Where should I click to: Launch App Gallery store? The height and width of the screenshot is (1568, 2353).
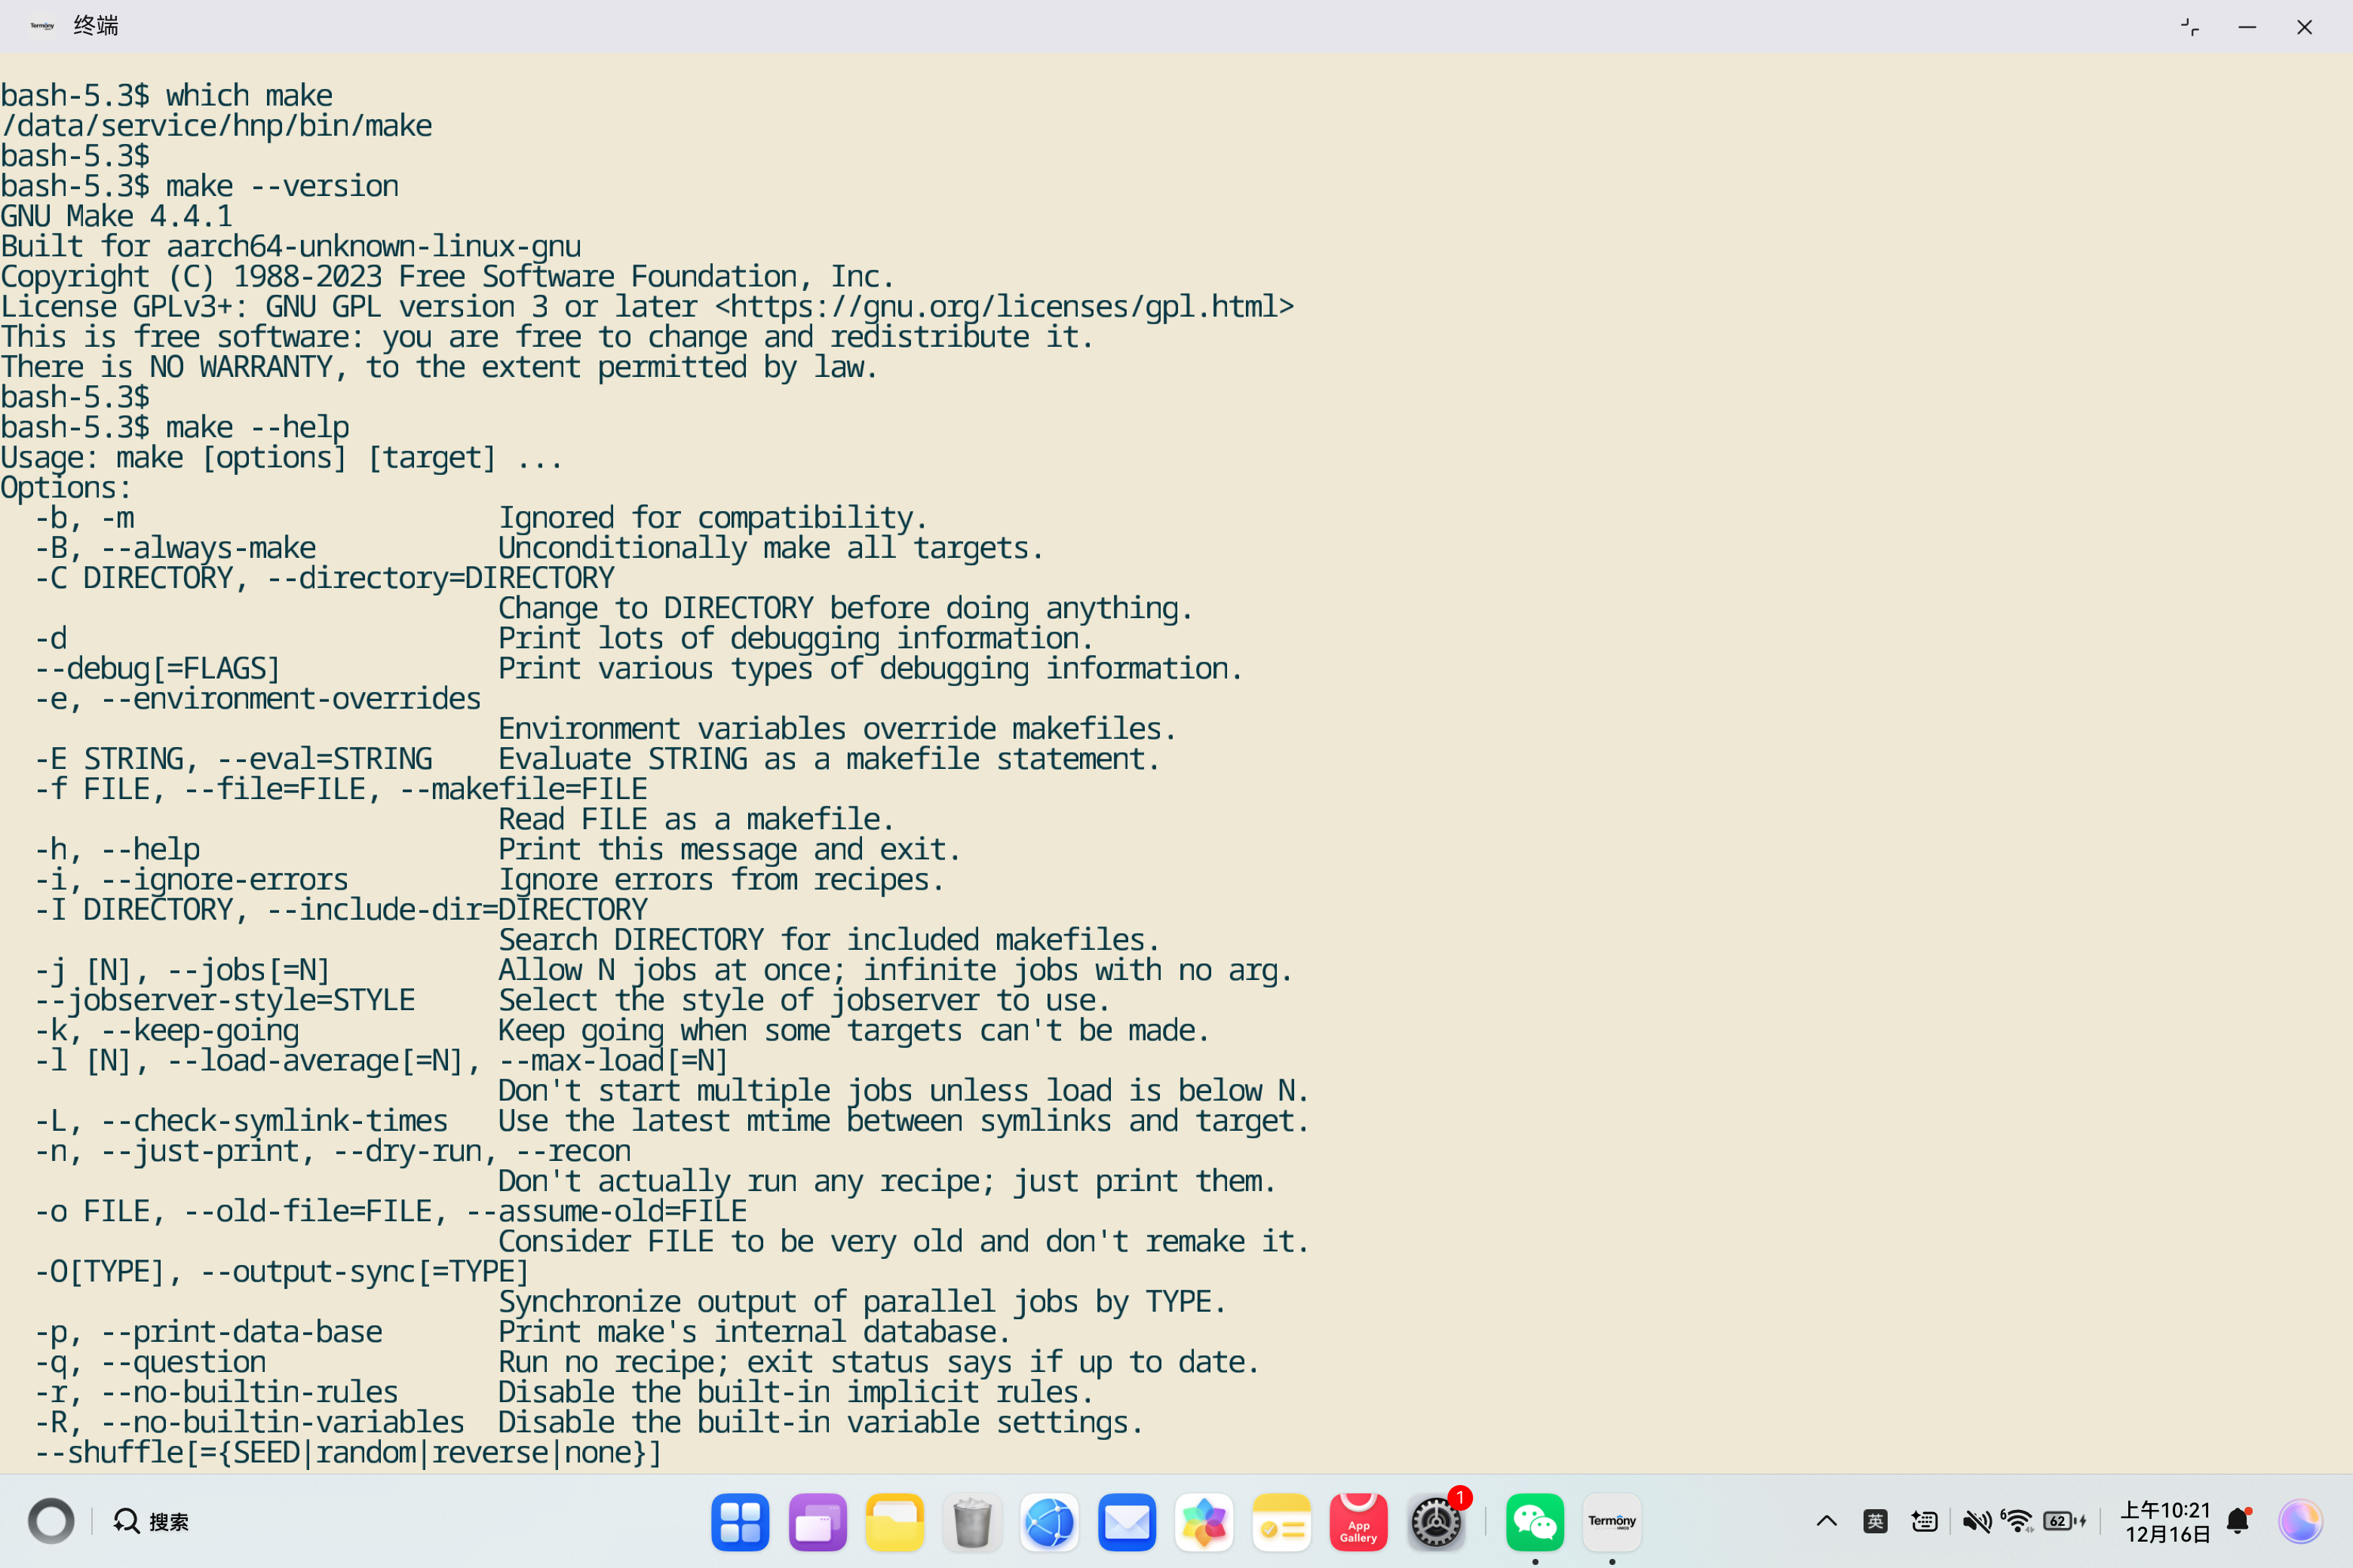pos(1357,1522)
